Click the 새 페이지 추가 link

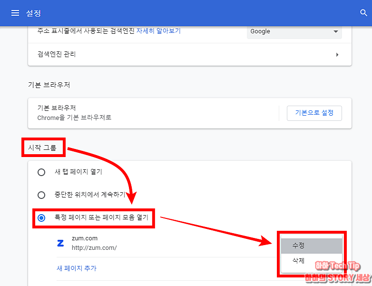click(x=77, y=268)
